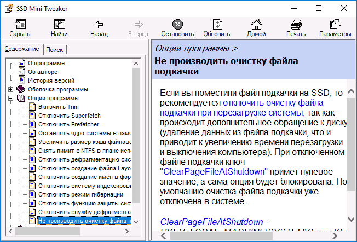Print topic with the Печать icon
This screenshot has width=357, height=242.
(296, 24)
